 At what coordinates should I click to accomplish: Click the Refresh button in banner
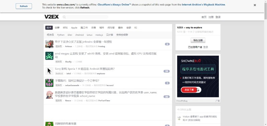click(x=24, y=6)
